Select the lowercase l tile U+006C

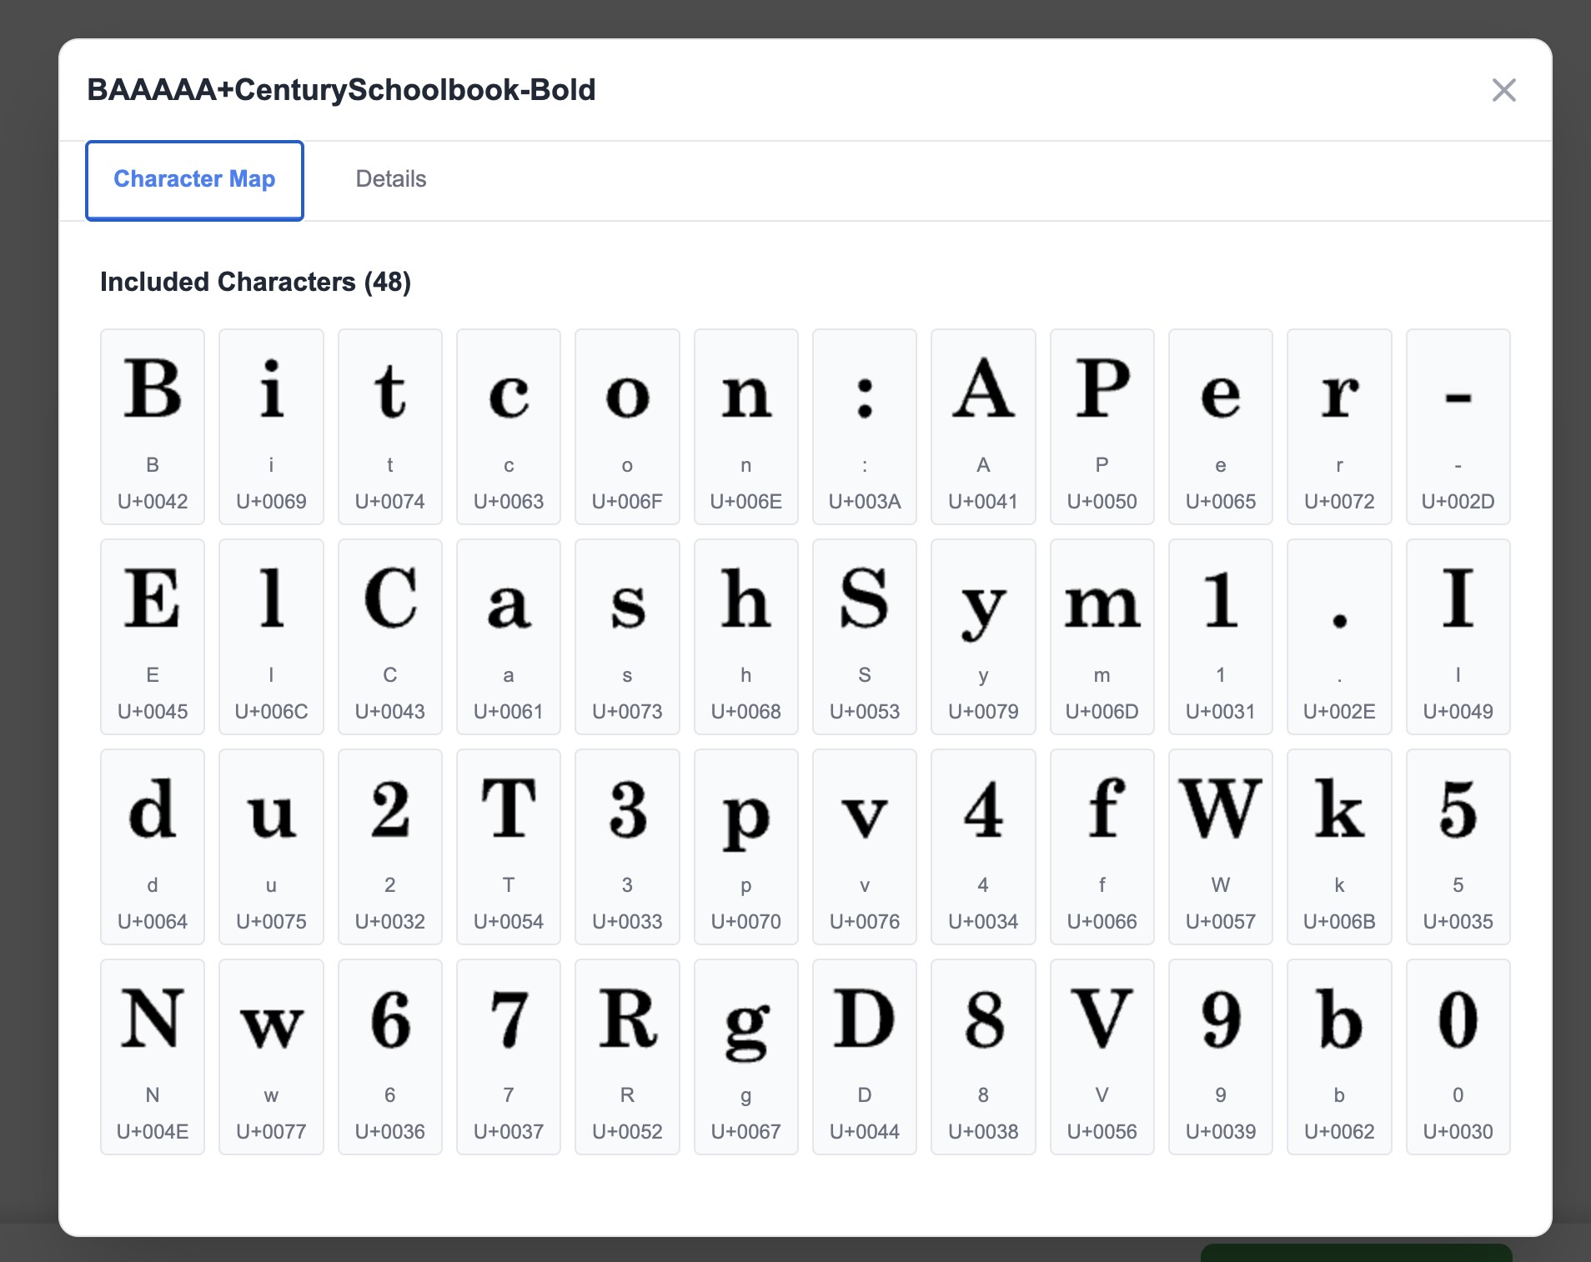pos(271,636)
